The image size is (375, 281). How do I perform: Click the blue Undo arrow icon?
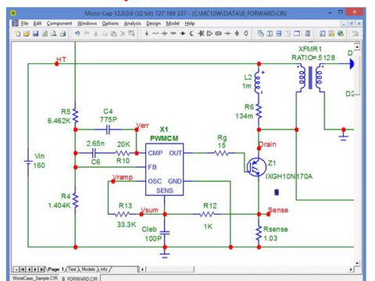point(77,34)
